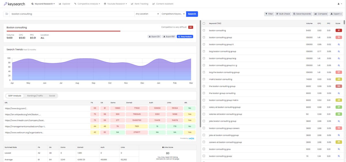The width and height of the screenshot is (346, 162).
Task: Click magnifier for jobs at boston consulting group
Action: click(339, 135)
